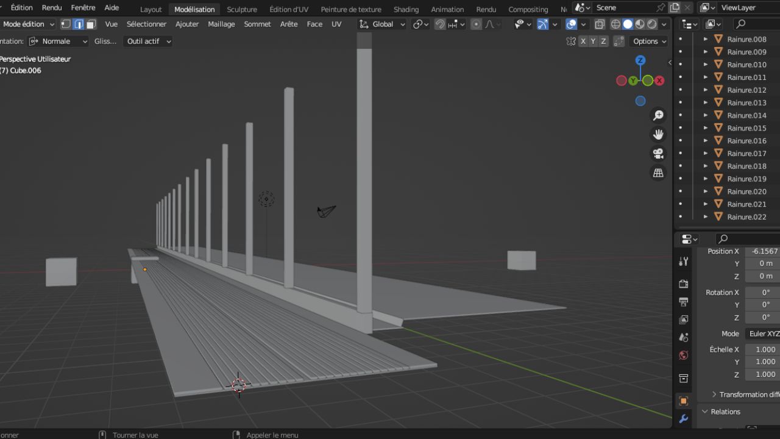Open Normale orientation dropdown
Image resolution: width=780 pixels, height=439 pixels.
[58, 41]
